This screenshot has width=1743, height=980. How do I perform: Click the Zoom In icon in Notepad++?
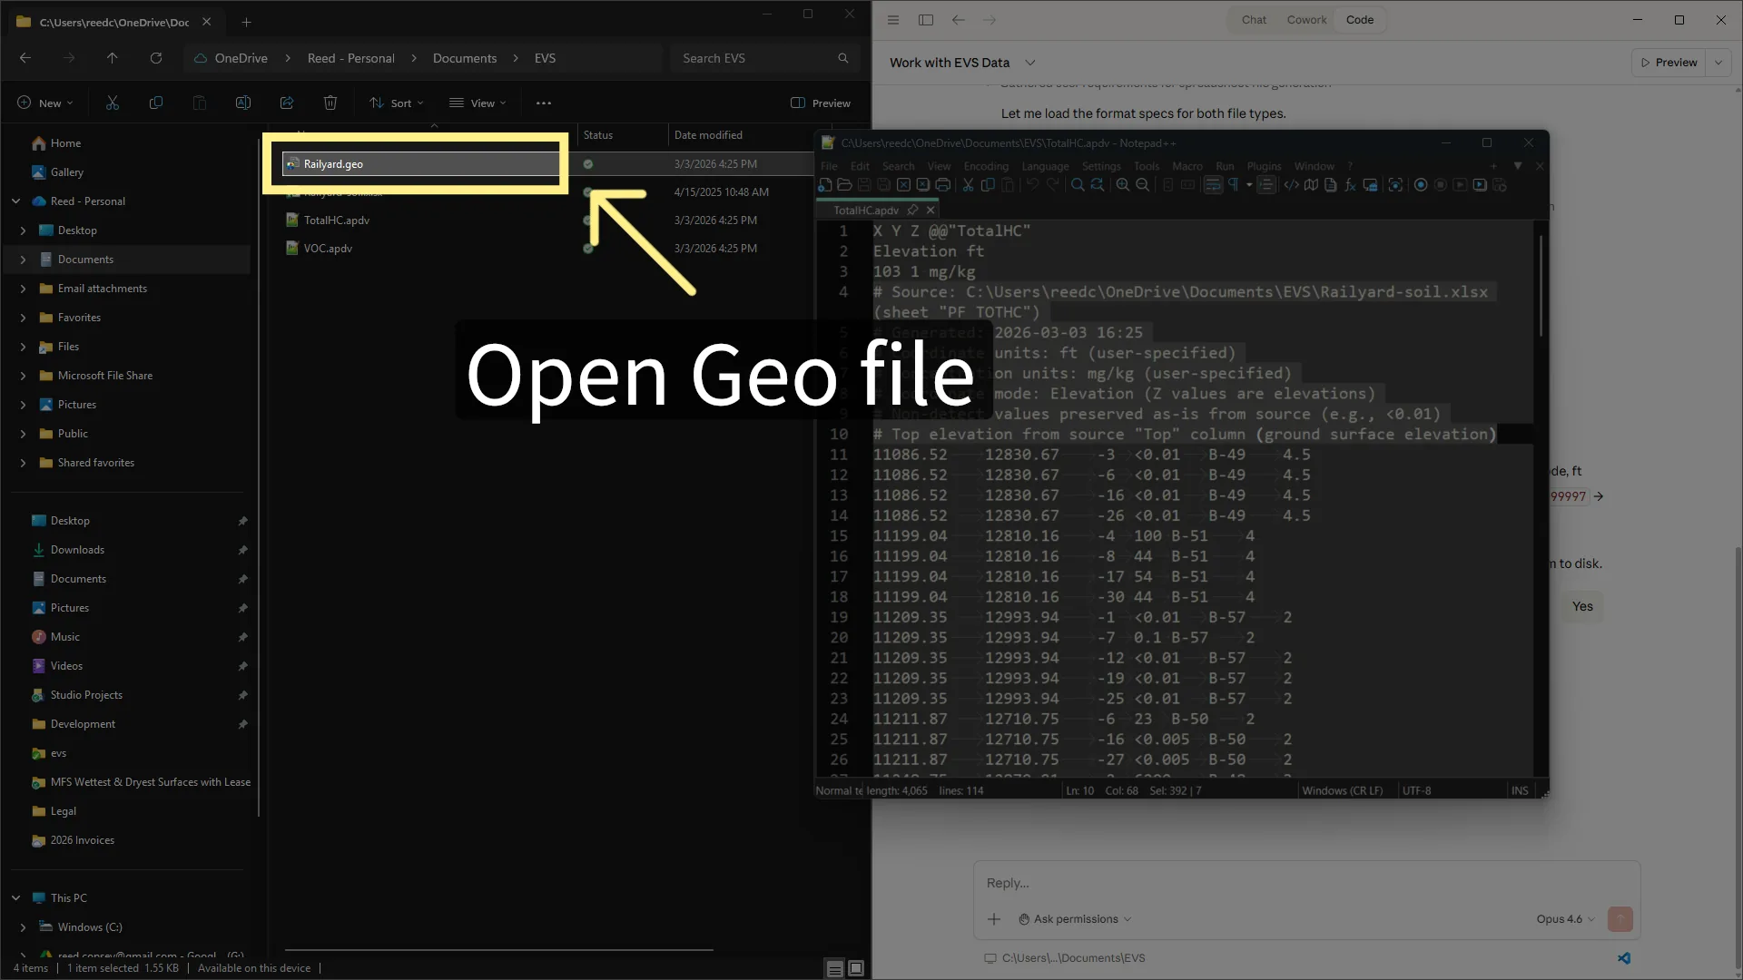tap(1123, 185)
